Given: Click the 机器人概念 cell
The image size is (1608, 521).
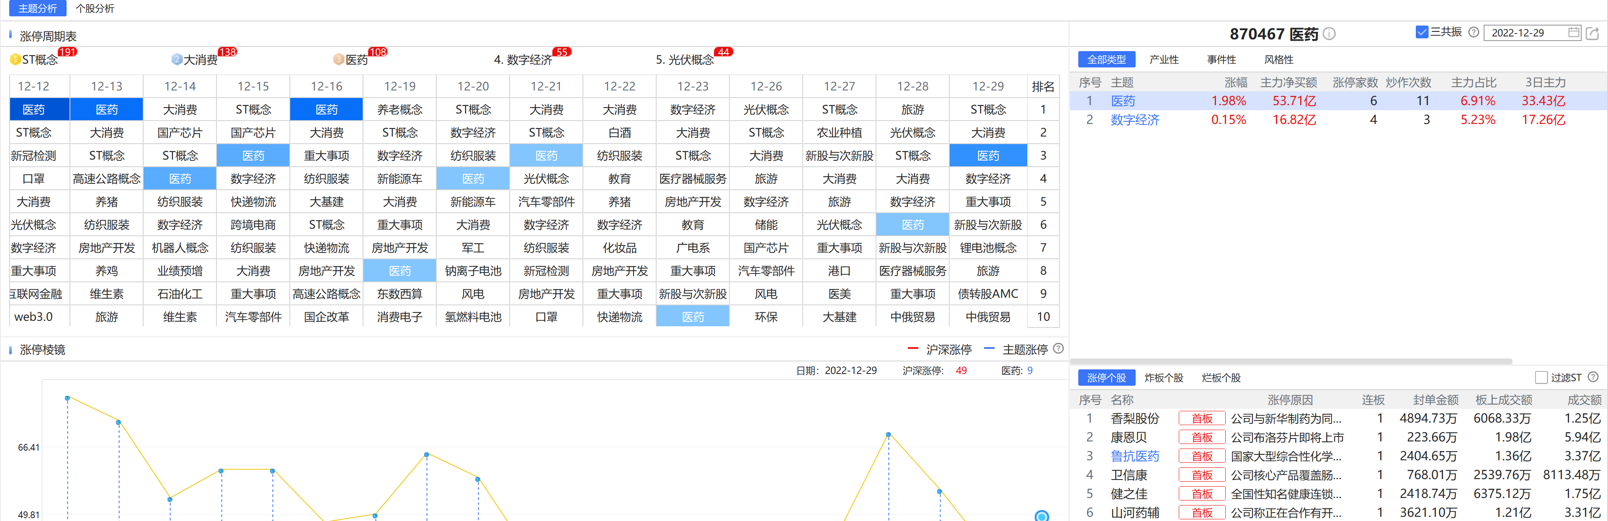Looking at the screenshot, I should click(180, 248).
